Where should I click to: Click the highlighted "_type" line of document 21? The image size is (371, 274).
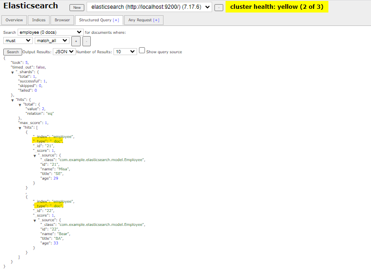point(48,141)
